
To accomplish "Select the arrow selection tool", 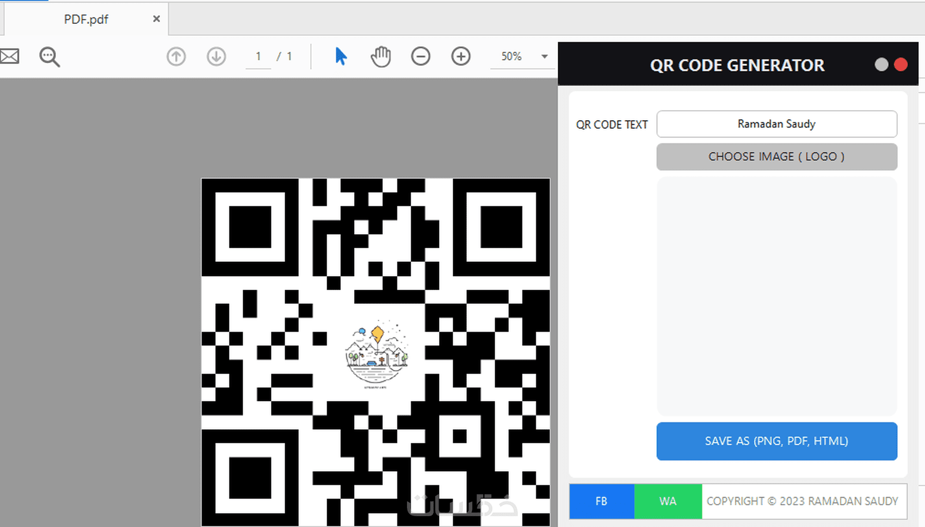I will [341, 56].
